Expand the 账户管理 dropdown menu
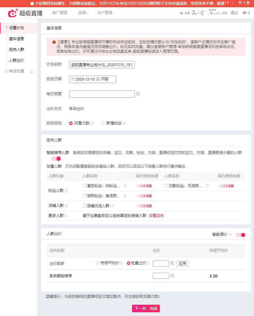Viewport: 254px width, 316px height. click(x=106, y=13)
